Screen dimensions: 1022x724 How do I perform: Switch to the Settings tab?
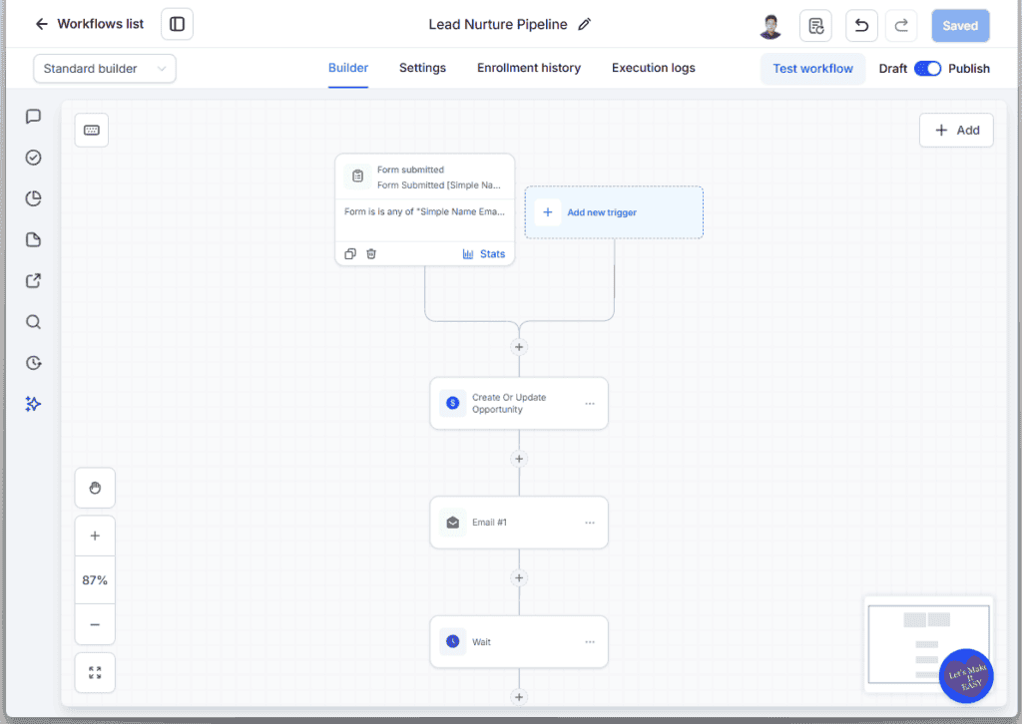point(422,68)
